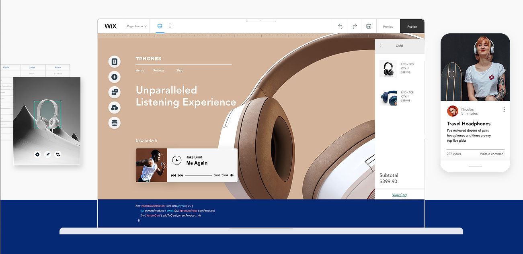Screen dimensions: 523x254
Task: Open the Database content manager icon
Action: coord(115,123)
